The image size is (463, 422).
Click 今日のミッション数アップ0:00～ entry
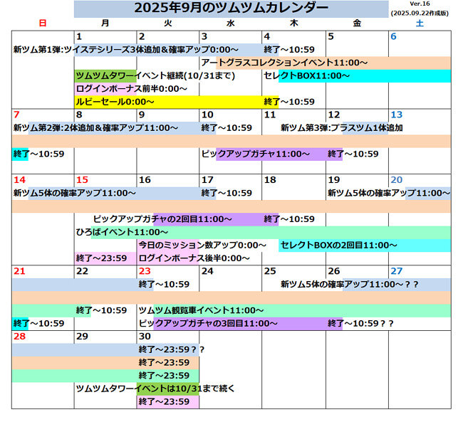(202, 245)
